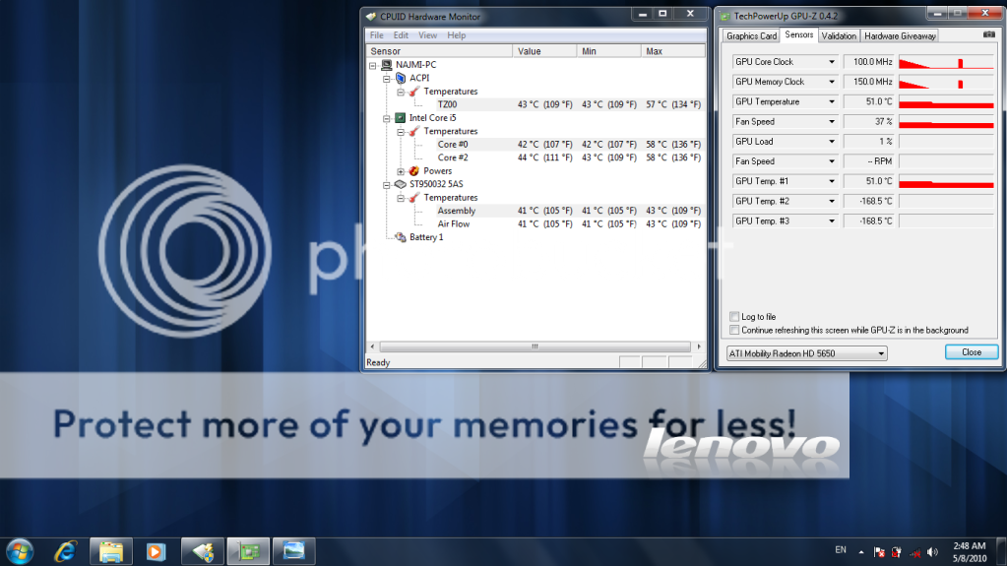Open Internet Explorer from the taskbar
1007x566 pixels.
coord(66,549)
